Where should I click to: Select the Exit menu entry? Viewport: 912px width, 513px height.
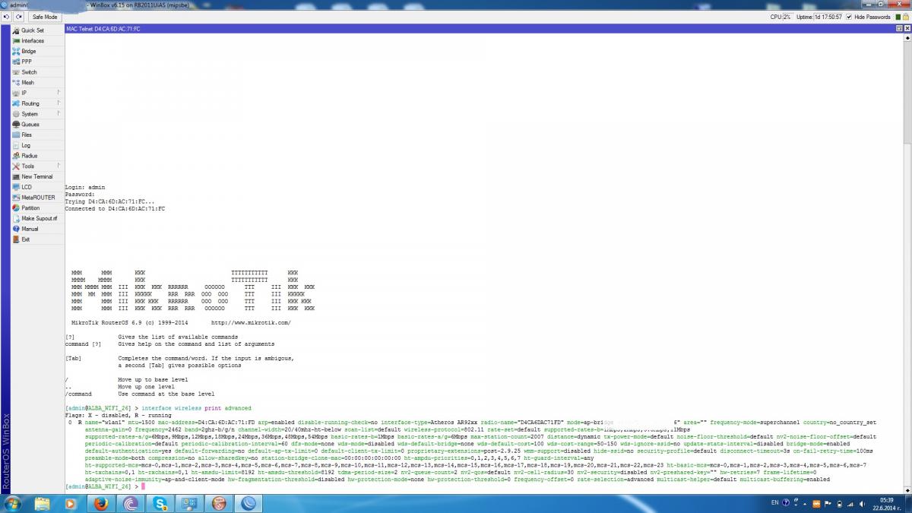click(26, 239)
